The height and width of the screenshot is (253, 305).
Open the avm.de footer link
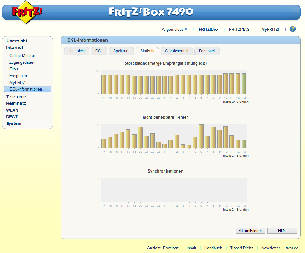tap(292, 248)
